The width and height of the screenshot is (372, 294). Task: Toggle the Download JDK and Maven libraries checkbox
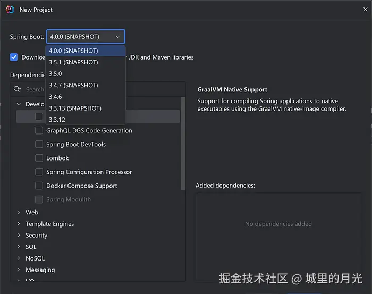tap(14, 57)
